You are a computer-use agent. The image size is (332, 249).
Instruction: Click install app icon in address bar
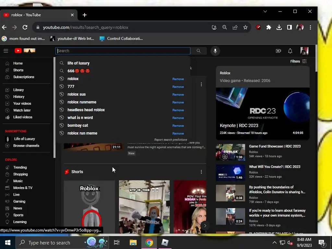tap(214, 27)
